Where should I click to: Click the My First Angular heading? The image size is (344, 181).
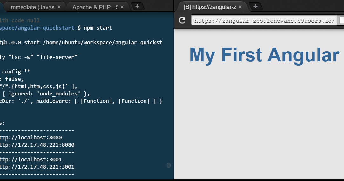click(264, 55)
